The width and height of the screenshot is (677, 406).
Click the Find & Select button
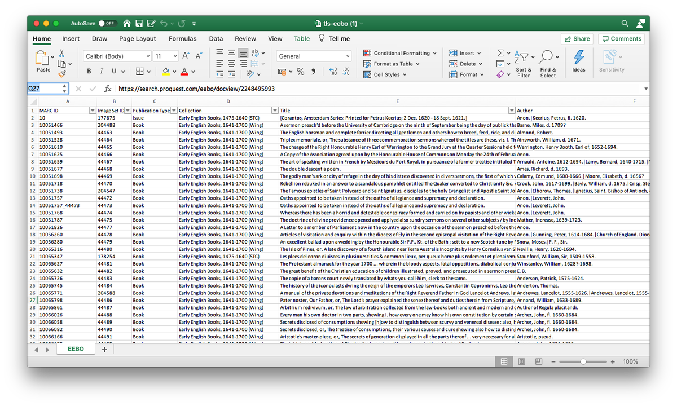click(548, 63)
